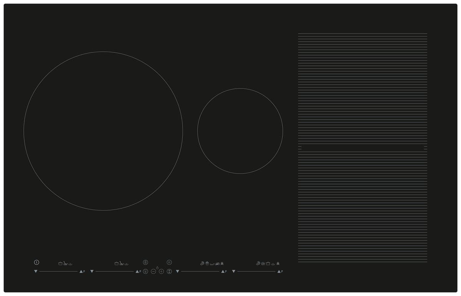Image resolution: width=461 pixels, height=296 pixels.
Task: Select the steak icon above the third slider
Action: [202, 263]
